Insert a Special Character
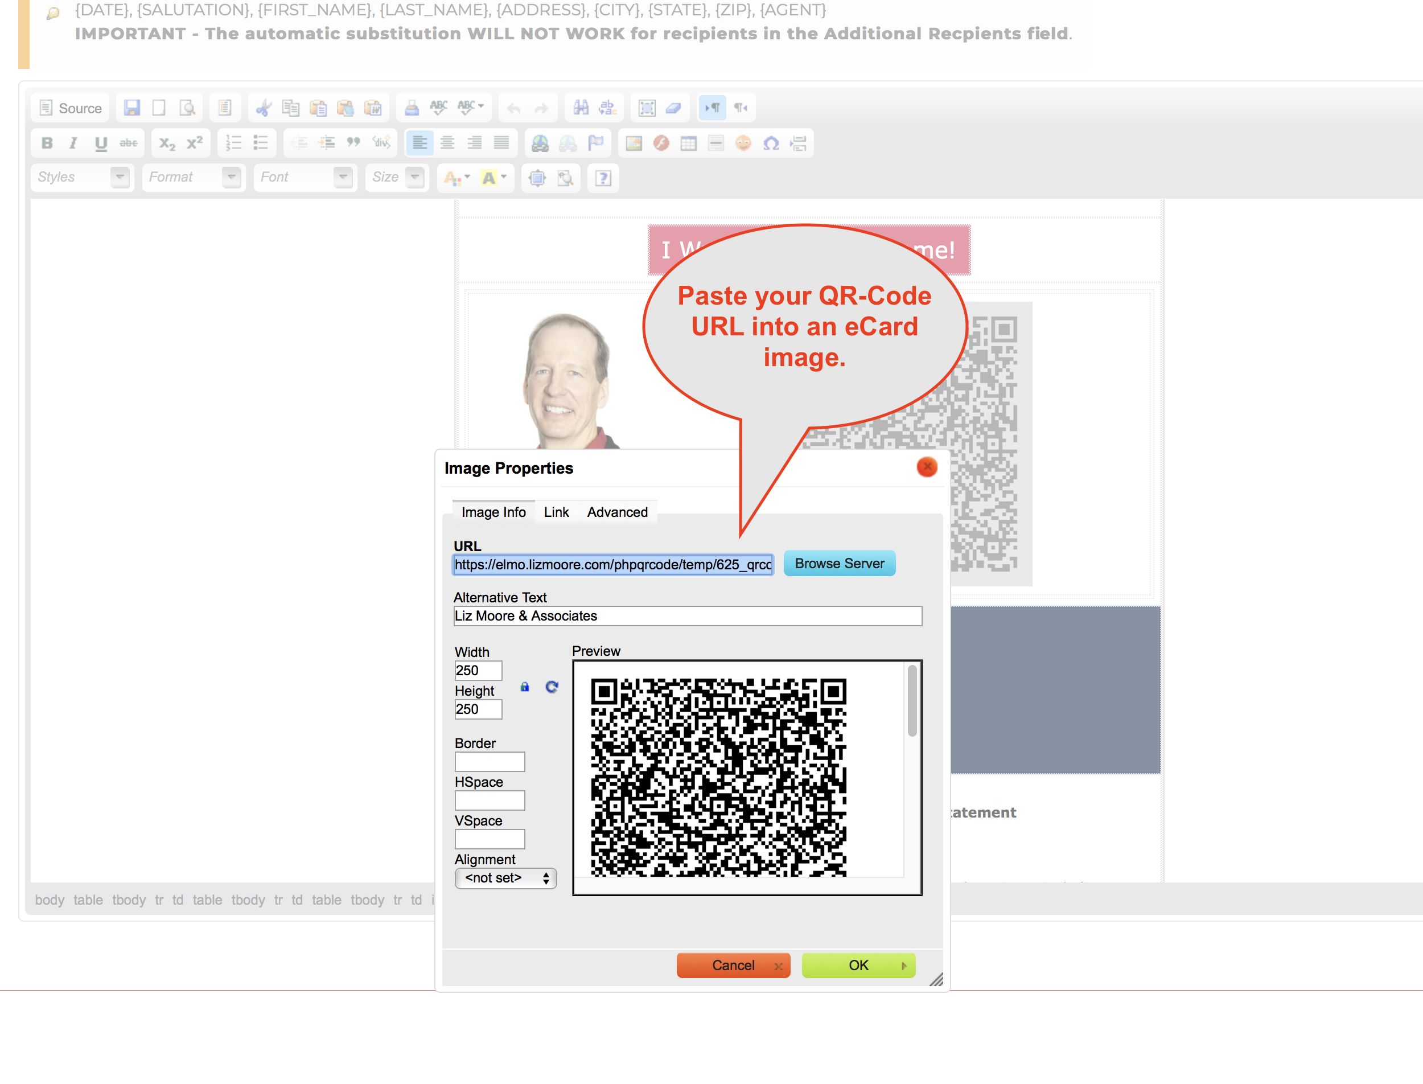 [x=771, y=143]
